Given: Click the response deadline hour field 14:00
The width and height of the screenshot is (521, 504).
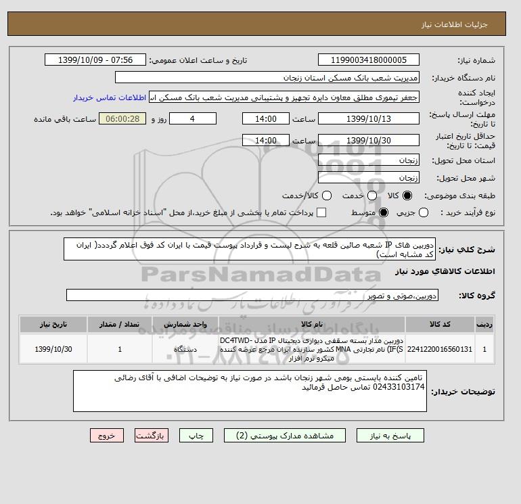Looking at the screenshot, I should [266, 118].
